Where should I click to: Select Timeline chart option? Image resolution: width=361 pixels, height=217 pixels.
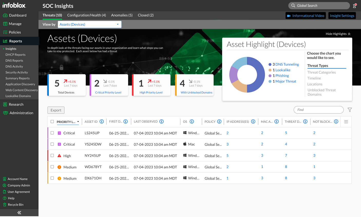click(314, 78)
